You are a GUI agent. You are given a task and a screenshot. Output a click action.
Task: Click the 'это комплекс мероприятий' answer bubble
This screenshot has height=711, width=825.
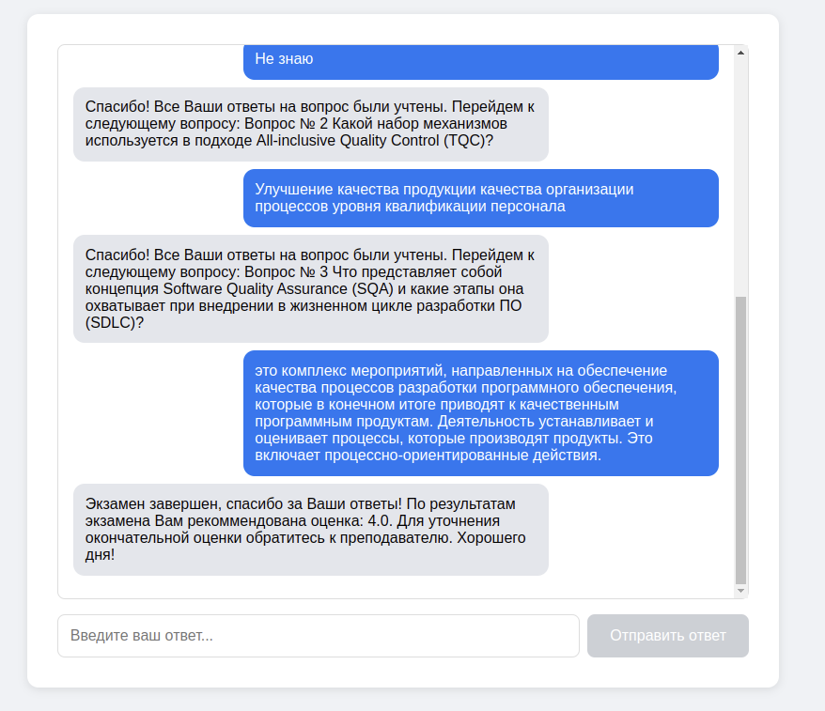(481, 413)
